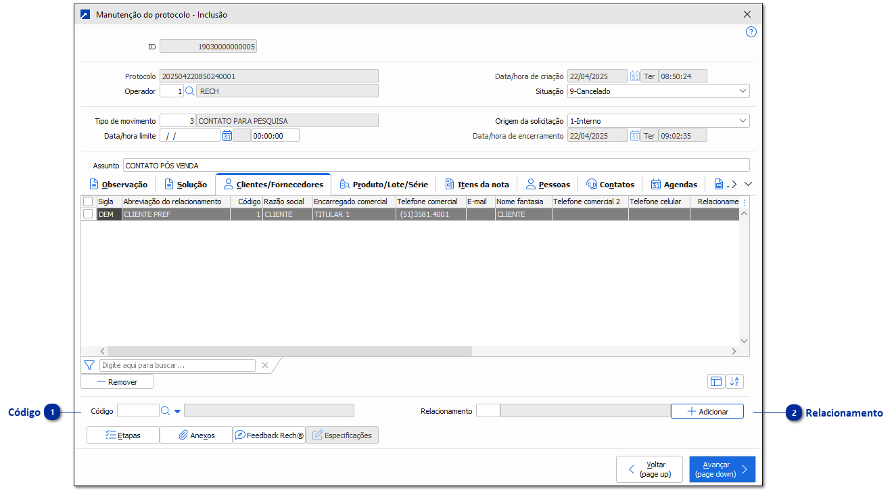Switch to the Observação tab

point(118,184)
